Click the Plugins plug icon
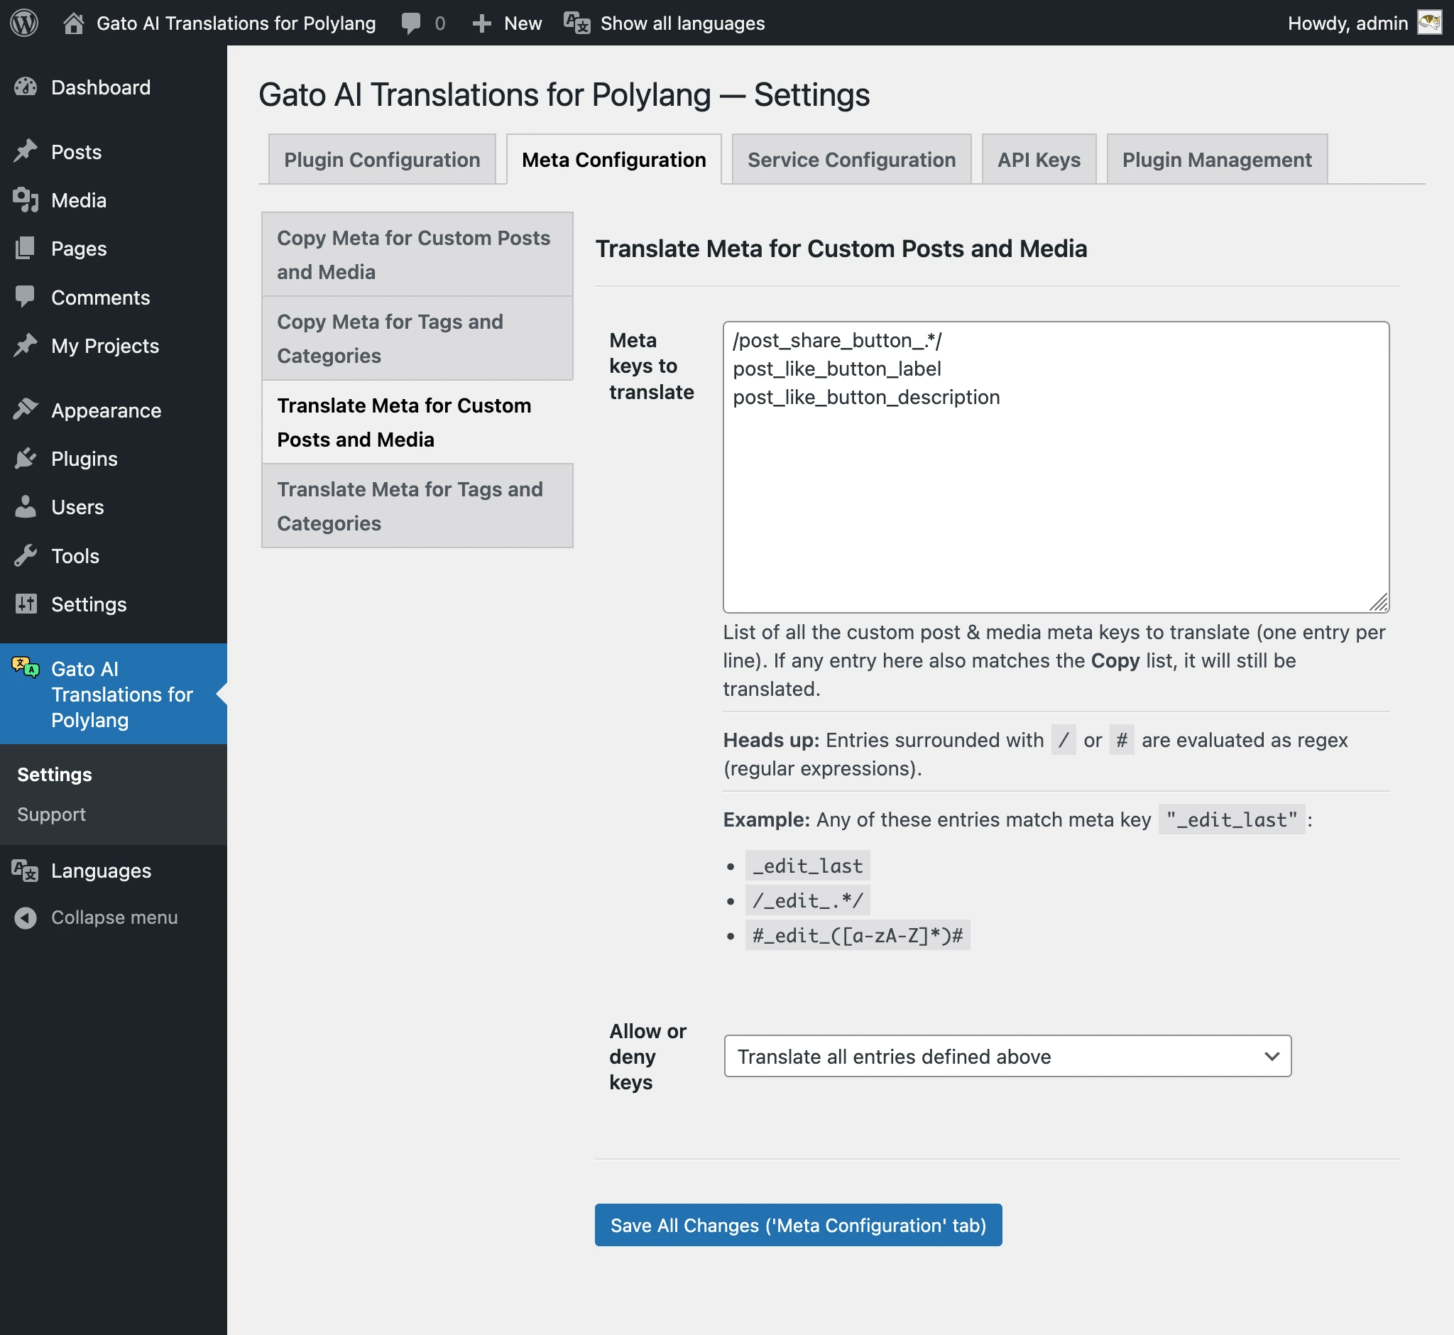Image resolution: width=1454 pixels, height=1335 pixels. coord(26,459)
